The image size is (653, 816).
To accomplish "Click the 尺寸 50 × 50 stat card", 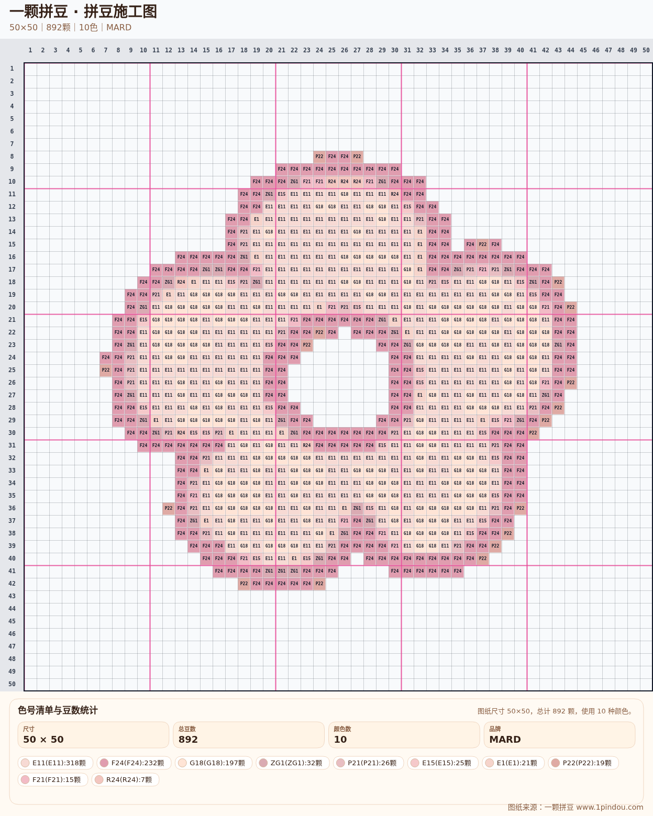I will point(93,735).
